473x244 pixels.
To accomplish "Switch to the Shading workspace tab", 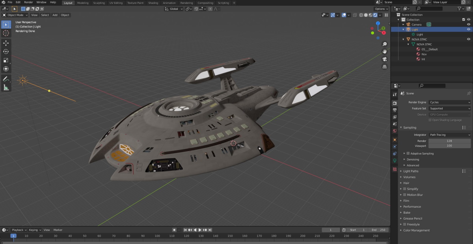I will coord(153,3).
